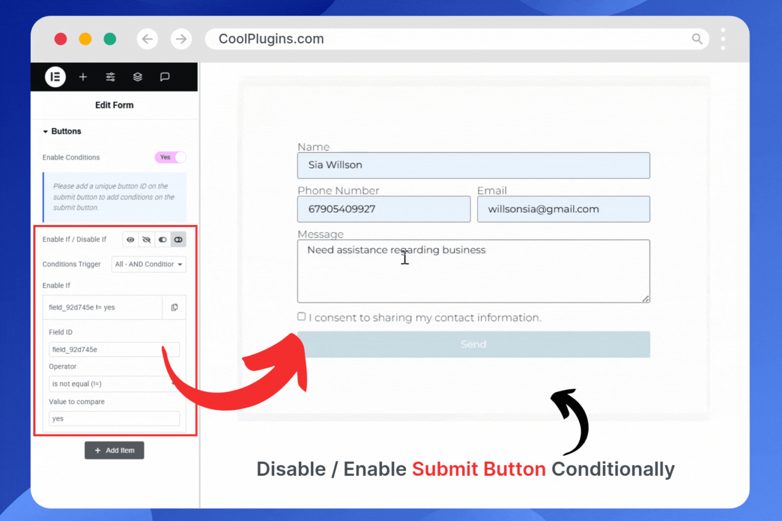The height and width of the screenshot is (521, 782).
Task: Click the address bar search icon
Action: [697, 39]
